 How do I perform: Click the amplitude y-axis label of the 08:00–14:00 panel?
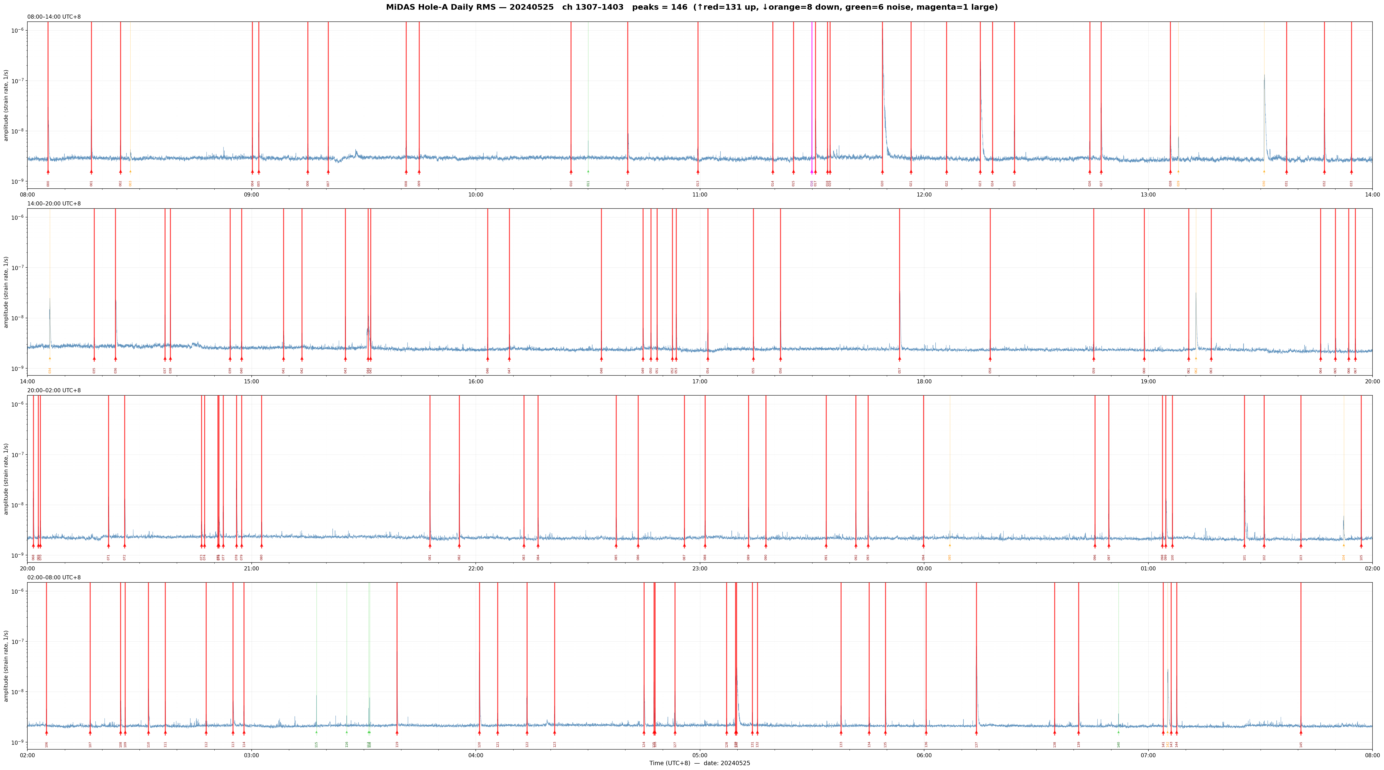(x=6, y=105)
